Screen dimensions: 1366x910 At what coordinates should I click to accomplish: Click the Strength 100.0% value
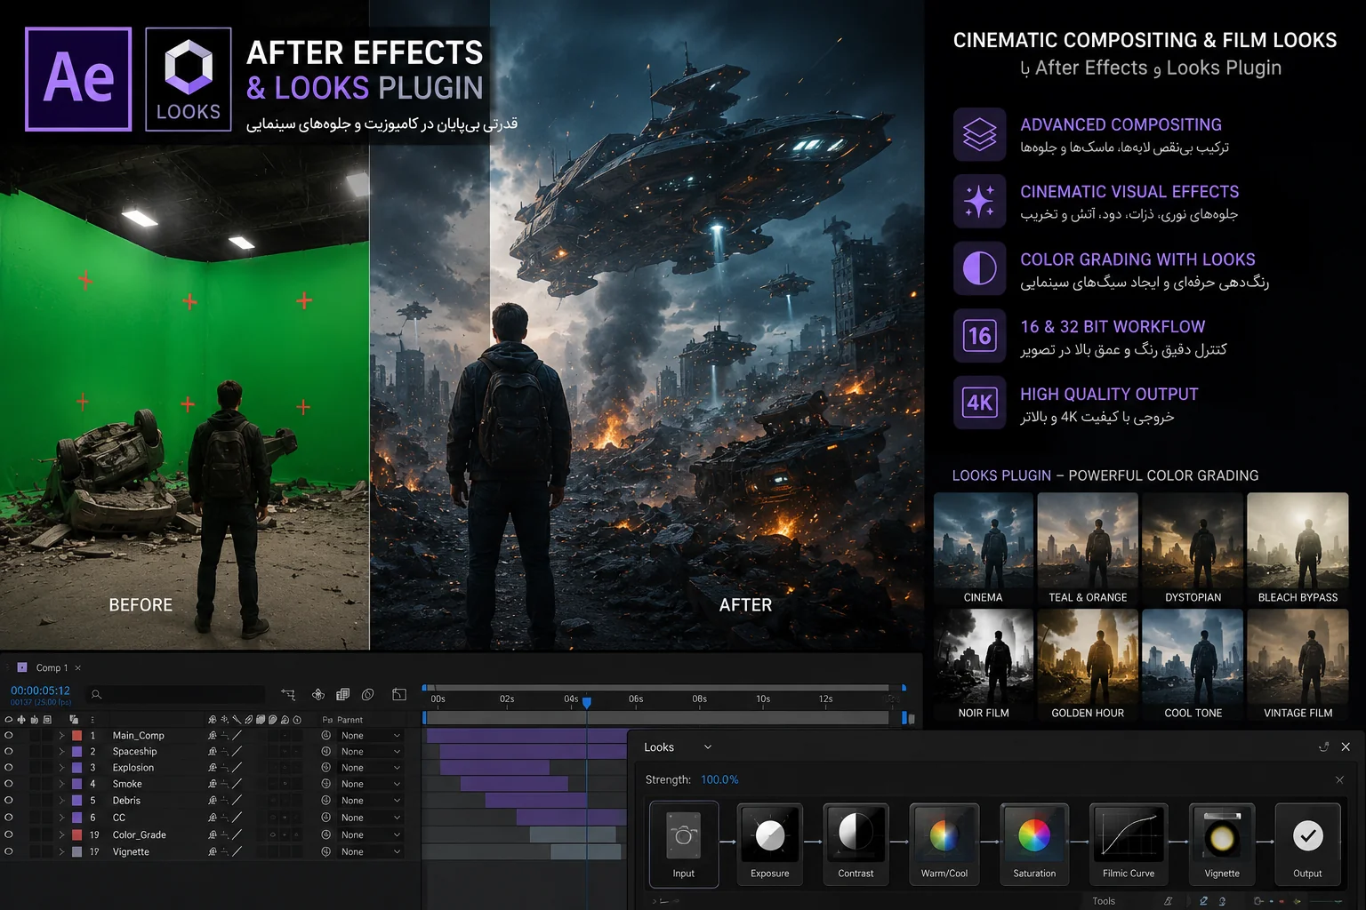pos(719,779)
